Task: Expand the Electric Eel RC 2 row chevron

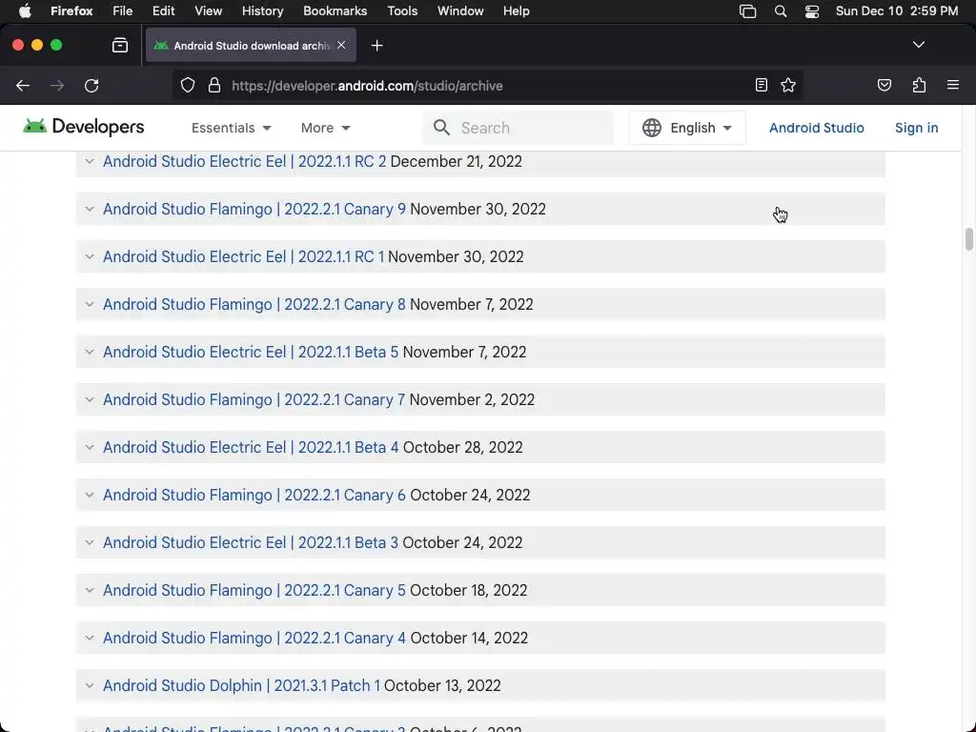Action: click(90, 161)
